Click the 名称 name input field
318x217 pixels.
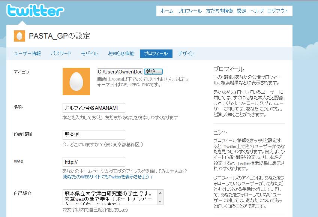click(94, 108)
